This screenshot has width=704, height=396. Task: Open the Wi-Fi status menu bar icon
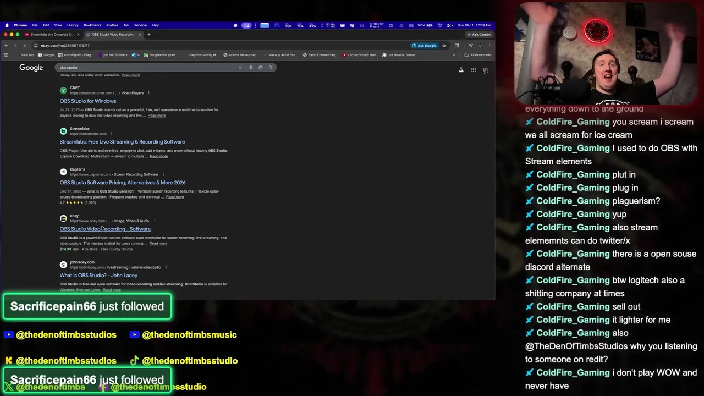tap(439, 25)
